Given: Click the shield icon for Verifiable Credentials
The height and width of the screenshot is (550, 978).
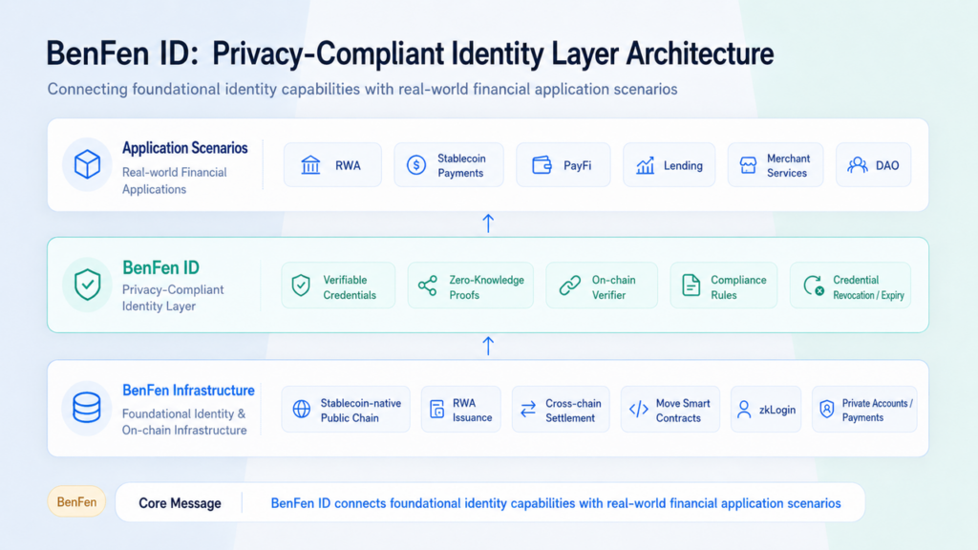Looking at the screenshot, I should point(301,286).
